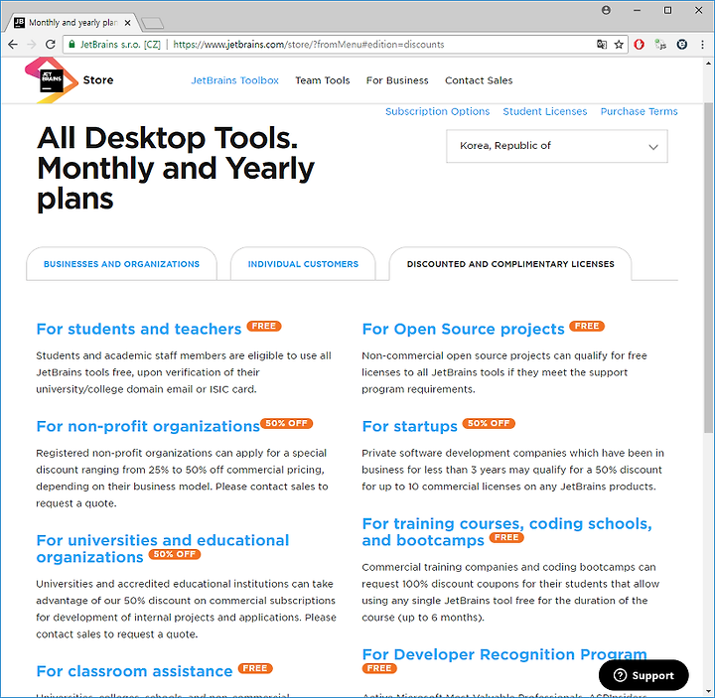The height and width of the screenshot is (698, 715).
Task: Click the Store title text
Action: point(98,79)
